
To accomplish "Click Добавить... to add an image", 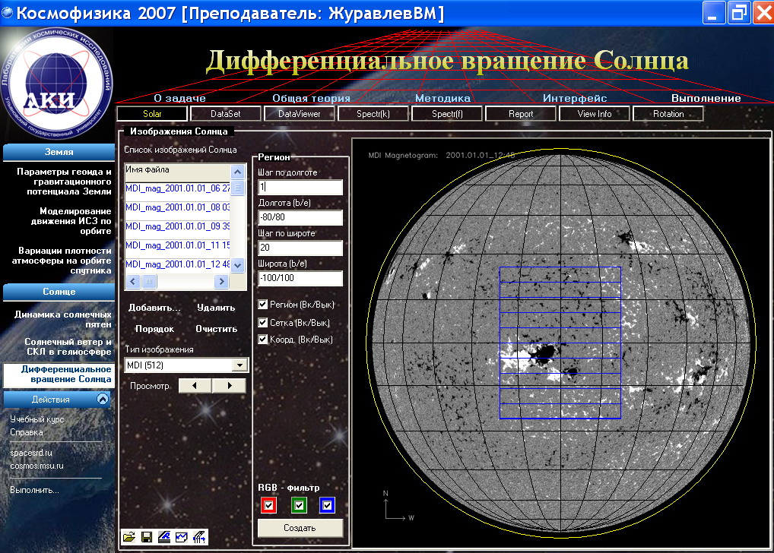I will tap(154, 308).
